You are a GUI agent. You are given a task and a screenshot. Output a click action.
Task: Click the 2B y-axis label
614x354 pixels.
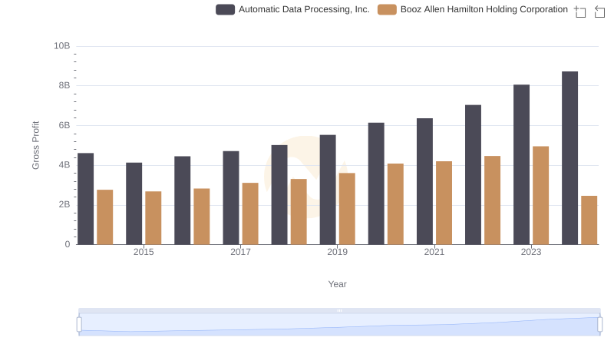tap(64, 204)
